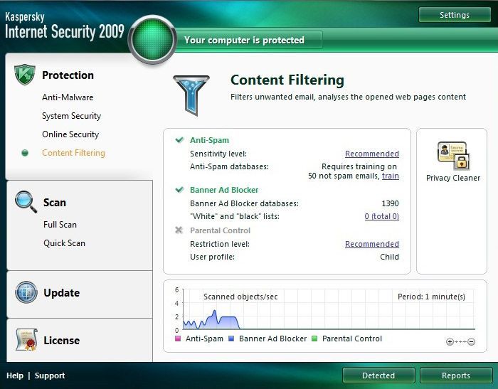Open the 0 (total 0) lists link
This screenshot has height=389, width=498.
point(382,216)
